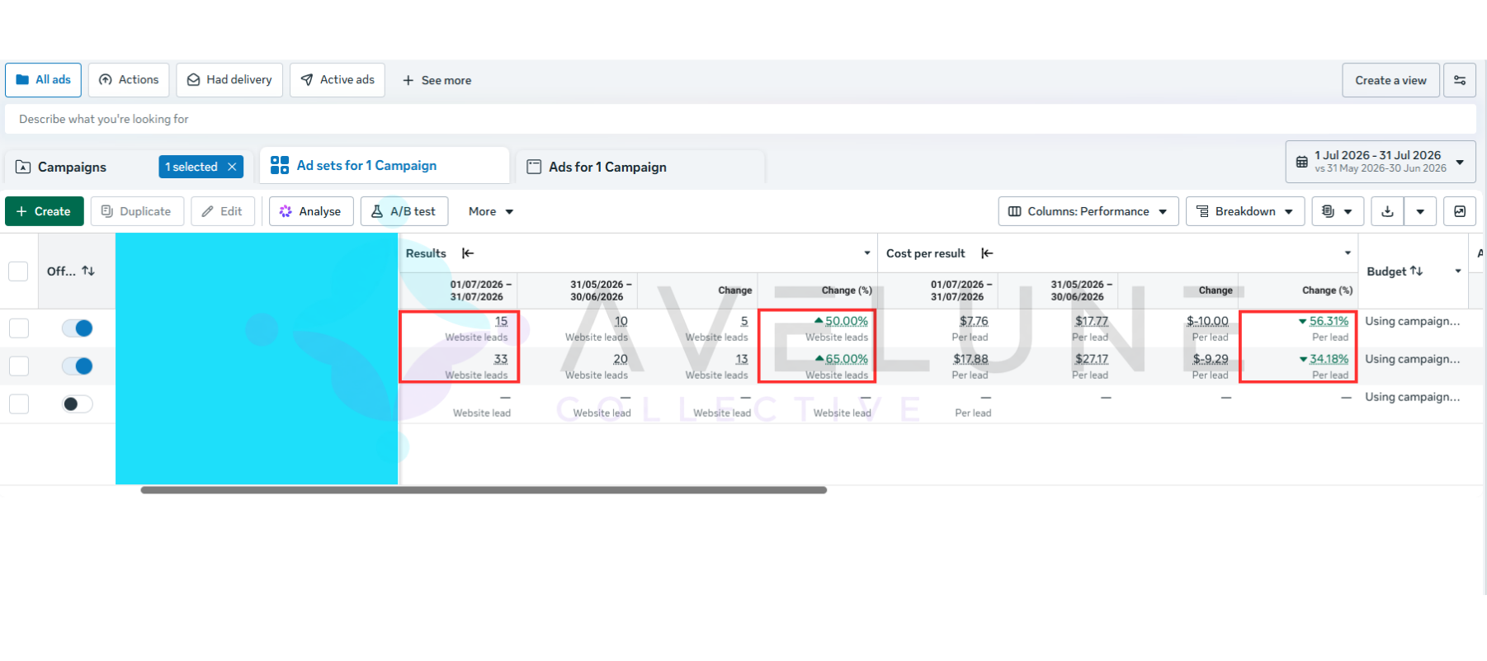Click See more views
This screenshot has width=1487, height=661.
437,80
